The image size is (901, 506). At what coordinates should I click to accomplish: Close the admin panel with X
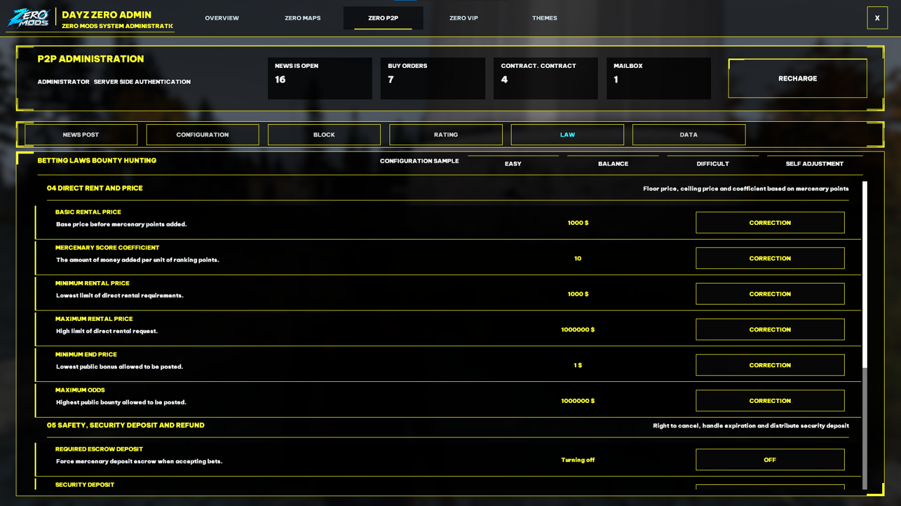pos(877,18)
